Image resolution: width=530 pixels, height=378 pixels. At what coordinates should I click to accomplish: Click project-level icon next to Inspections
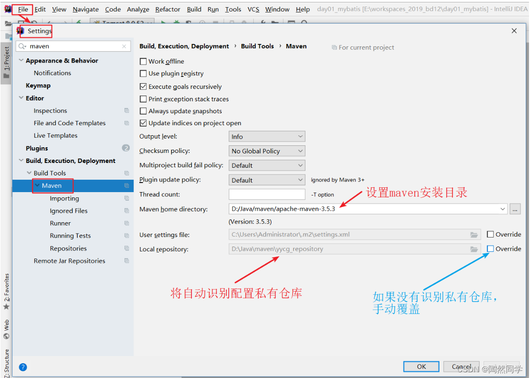click(127, 111)
